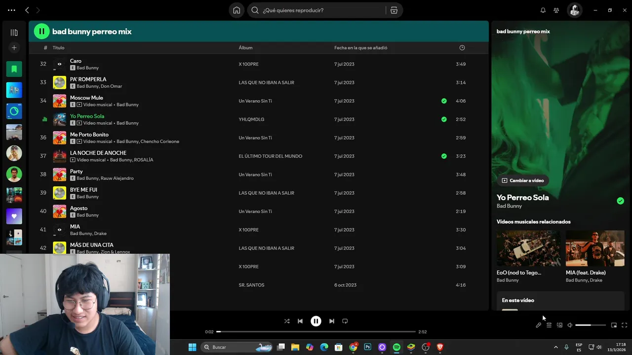Select the Me Porto Bonito track

89,135
